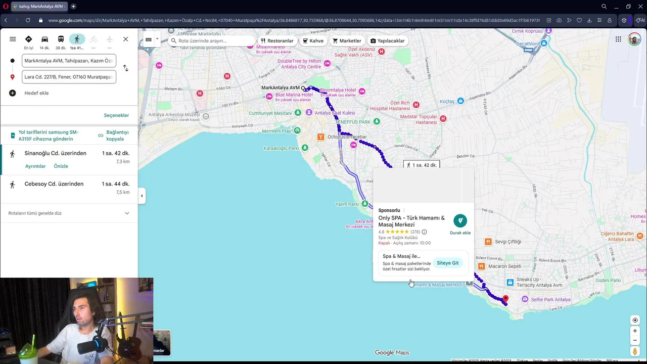Open a new browser tab

[x=73, y=7]
